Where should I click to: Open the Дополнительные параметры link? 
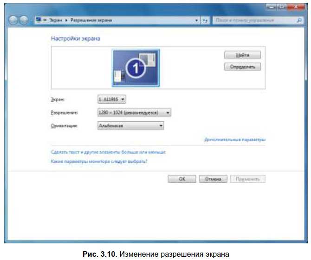tap(235, 140)
